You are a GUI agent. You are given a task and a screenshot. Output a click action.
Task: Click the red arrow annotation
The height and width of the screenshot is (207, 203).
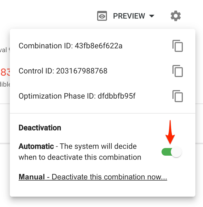pos(170,132)
